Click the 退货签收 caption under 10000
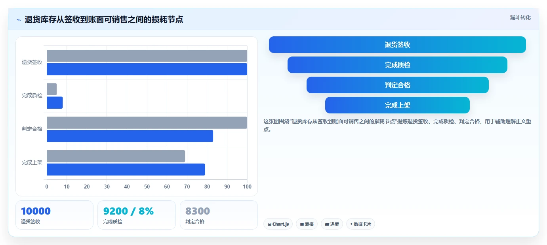547x245 pixels. coord(30,222)
